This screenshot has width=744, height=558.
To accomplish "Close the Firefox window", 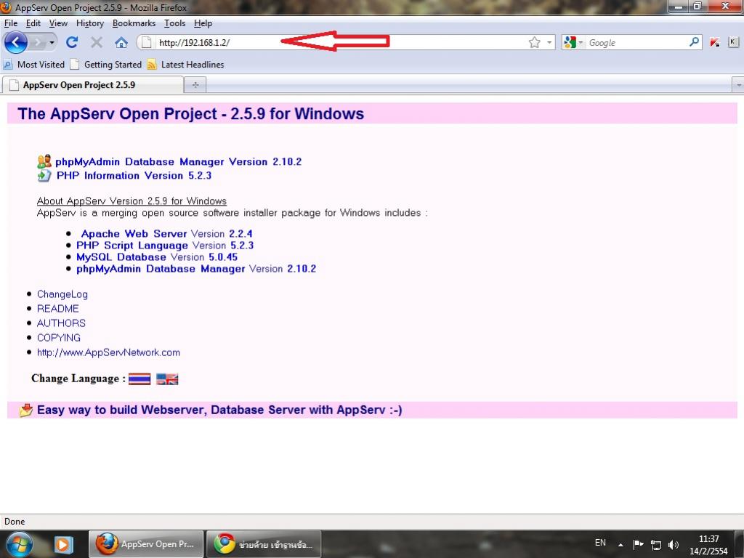I will (724, 7).
